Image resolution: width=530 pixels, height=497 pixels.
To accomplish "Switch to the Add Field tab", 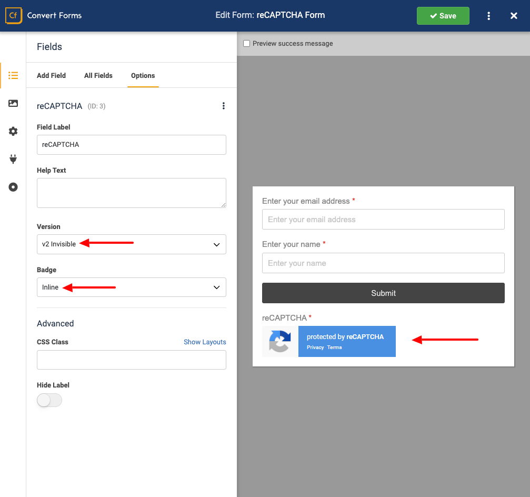I will click(x=51, y=75).
